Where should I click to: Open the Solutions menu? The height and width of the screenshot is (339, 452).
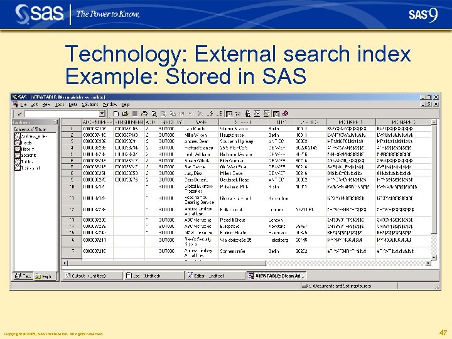click(x=90, y=104)
